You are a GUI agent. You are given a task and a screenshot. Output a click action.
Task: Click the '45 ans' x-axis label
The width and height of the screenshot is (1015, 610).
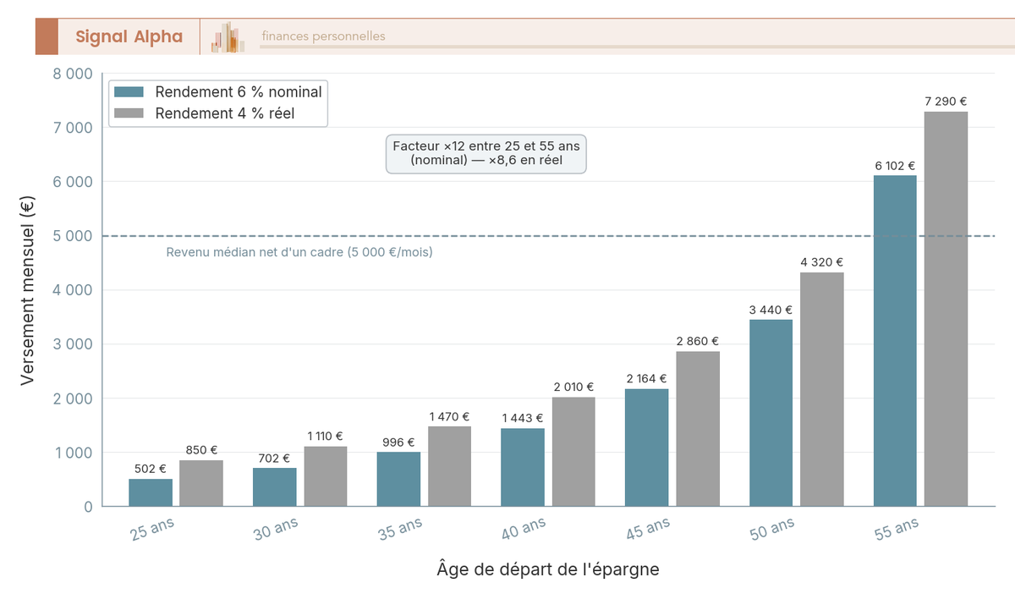648,530
